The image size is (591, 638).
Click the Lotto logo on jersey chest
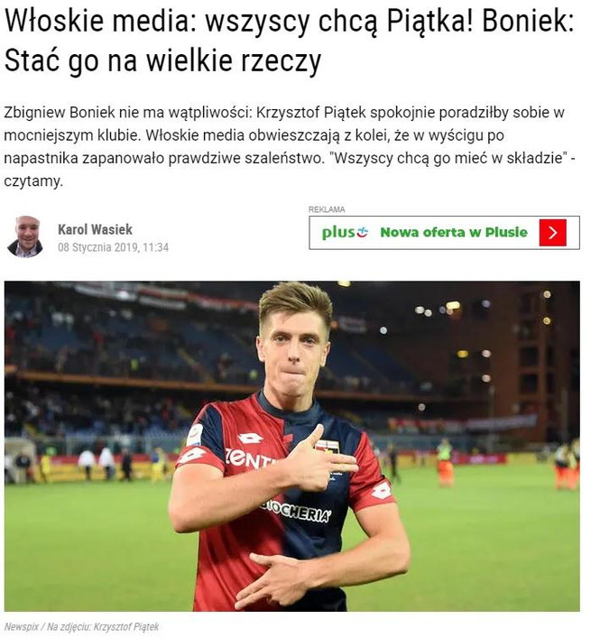(250, 439)
